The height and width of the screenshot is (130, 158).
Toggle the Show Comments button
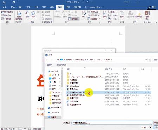(x=74, y=19)
